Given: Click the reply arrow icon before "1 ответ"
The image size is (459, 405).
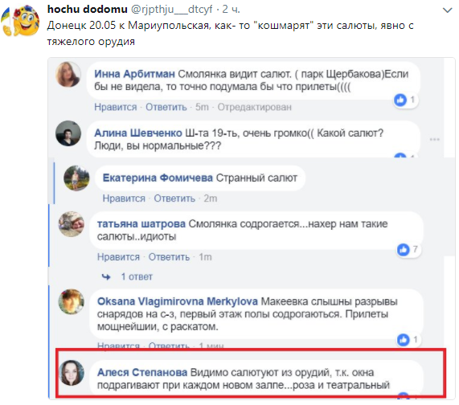Looking at the screenshot, I should [106, 276].
